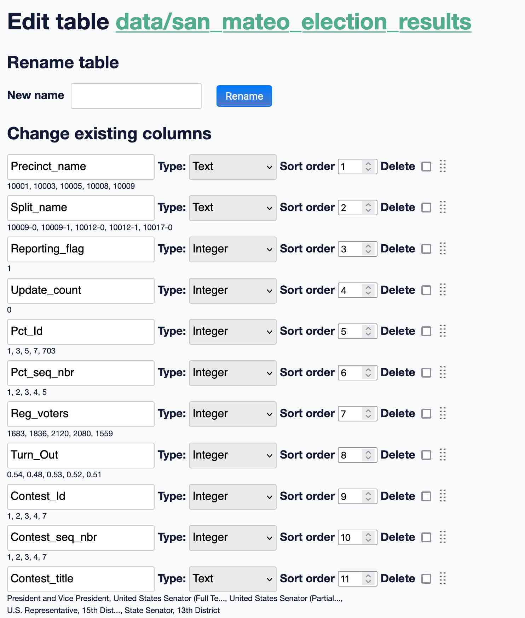Click the drag handle for Precinct_name row

(x=443, y=166)
